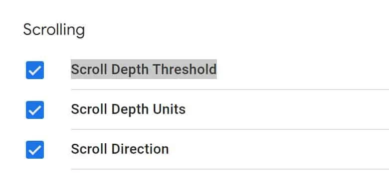The width and height of the screenshot is (389, 191).
Task: Click the word Threshold in the first row
Action: pyautogui.click(x=185, y=69)
